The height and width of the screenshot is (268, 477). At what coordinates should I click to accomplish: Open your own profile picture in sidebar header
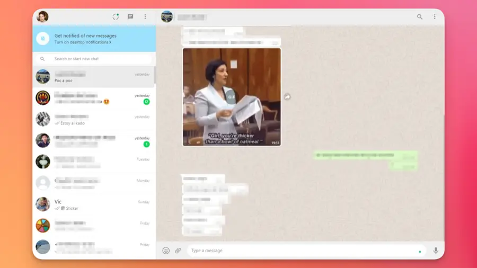[42, 17]
